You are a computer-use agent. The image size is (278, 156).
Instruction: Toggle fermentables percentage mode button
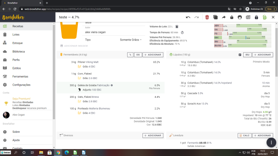(x=130, y=55)
